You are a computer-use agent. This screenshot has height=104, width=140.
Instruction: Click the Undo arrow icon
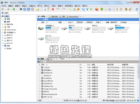[58, 9]
